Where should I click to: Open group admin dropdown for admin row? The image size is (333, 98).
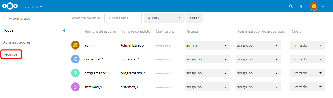point(258,45)
